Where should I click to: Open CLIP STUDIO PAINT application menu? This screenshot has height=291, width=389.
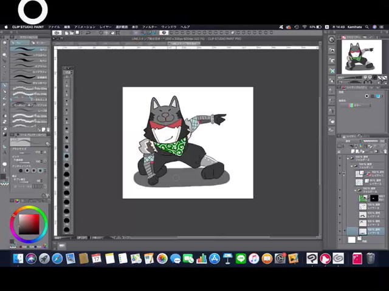[28, 27]
